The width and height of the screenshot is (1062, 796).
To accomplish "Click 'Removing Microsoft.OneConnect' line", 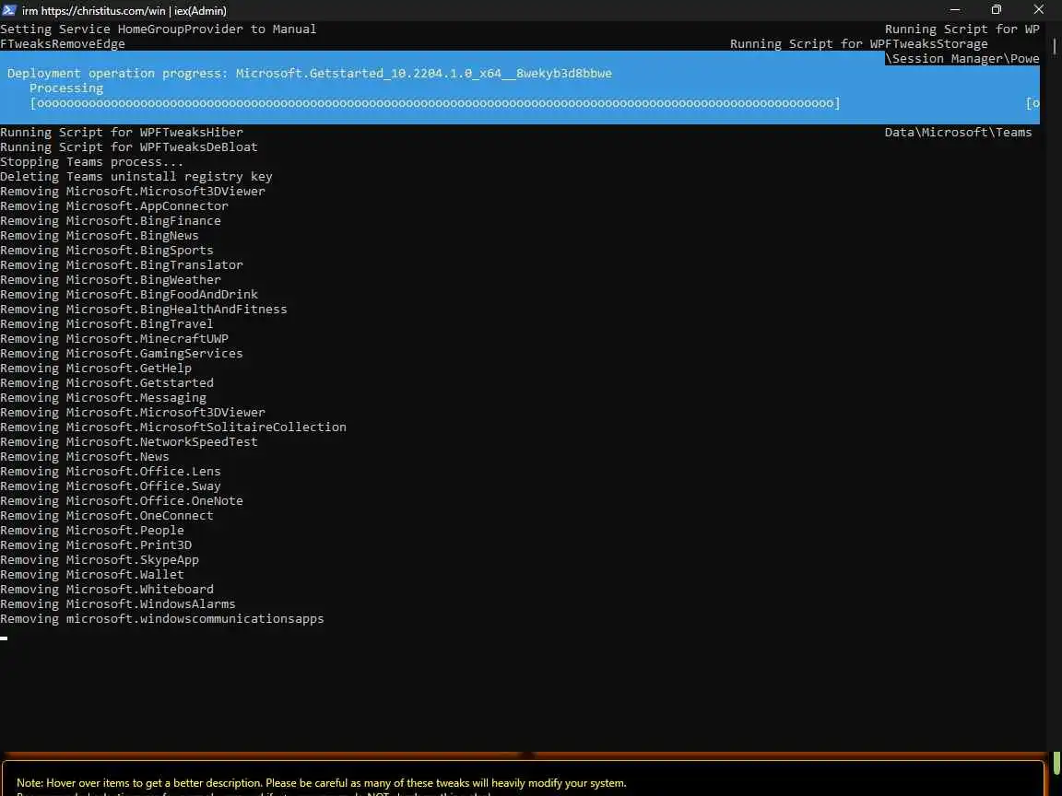I will [x=106, y=516].
